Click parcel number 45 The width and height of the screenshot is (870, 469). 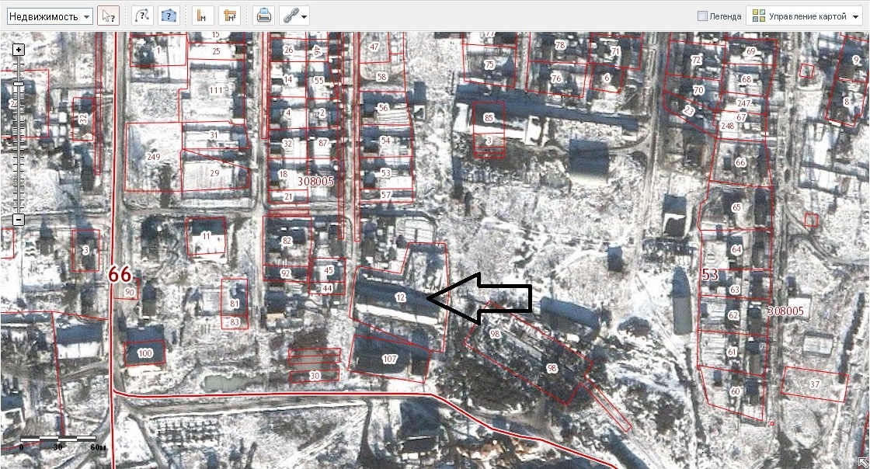[x=329, y=270]
